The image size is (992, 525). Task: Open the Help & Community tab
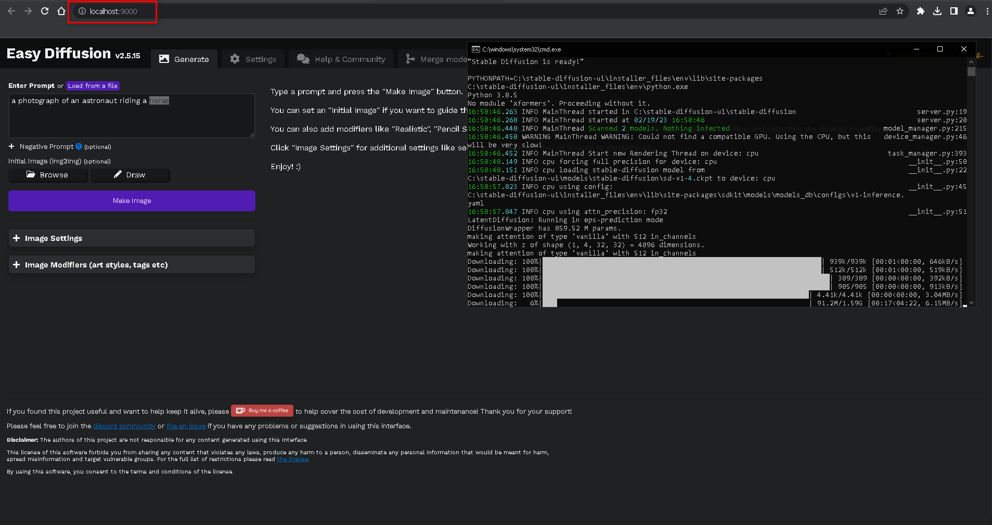tap(341, 59)
